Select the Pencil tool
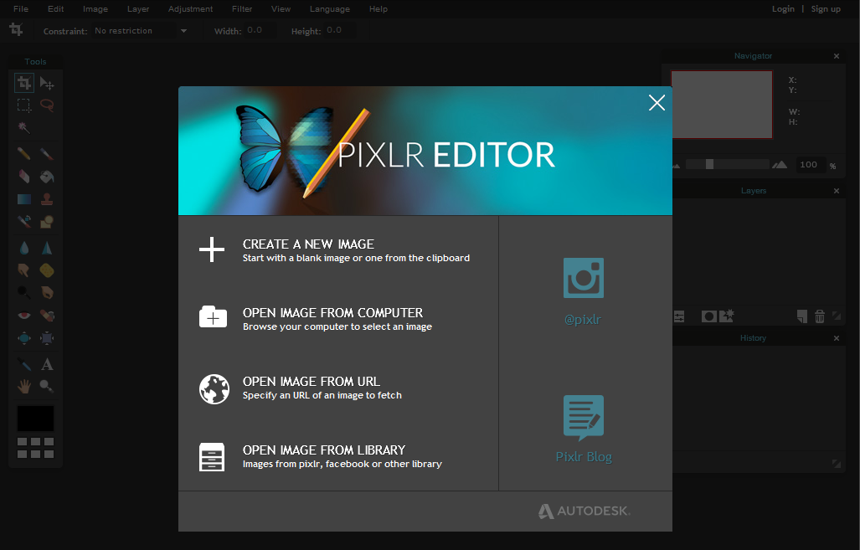The height and width of the screenshot is (550, 860). pyautogui.click(x=24, y=153)
